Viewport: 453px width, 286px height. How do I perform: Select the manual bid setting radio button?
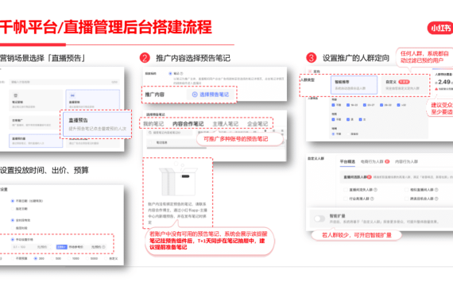[13, 239]
